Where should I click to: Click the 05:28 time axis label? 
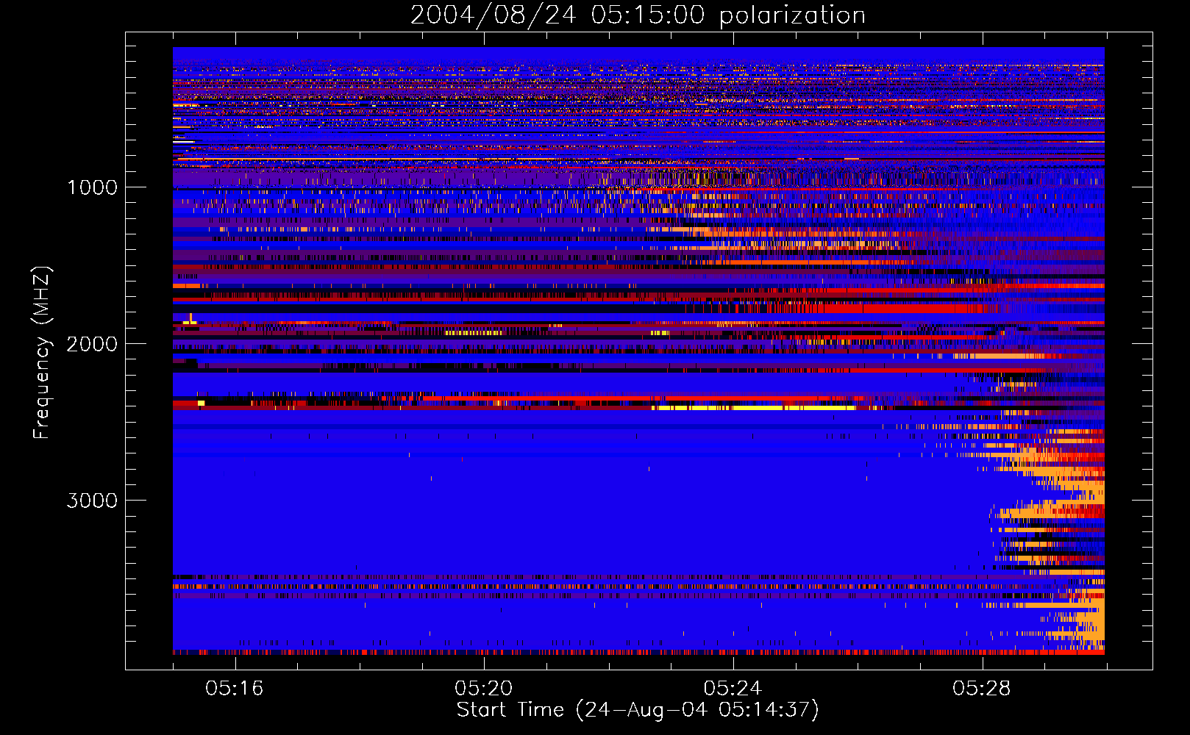click(x=981, y=688)
